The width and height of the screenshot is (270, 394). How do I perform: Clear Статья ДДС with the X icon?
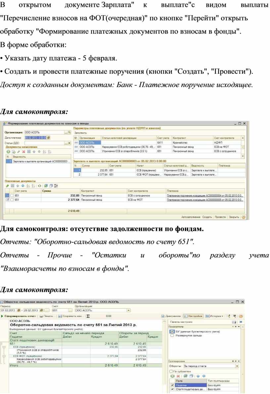(x=69, y=143)
